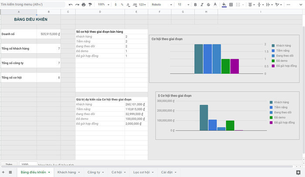Increase decimal places icon
This screenshot has width=305, height=177.
[x=135, y=5]
